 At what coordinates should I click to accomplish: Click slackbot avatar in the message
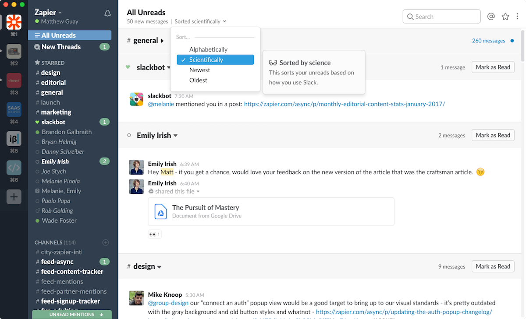coord(136,99)
